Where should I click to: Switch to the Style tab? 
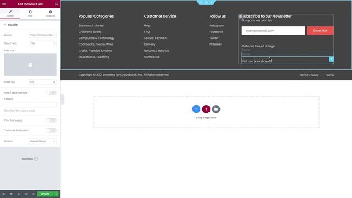30,13
